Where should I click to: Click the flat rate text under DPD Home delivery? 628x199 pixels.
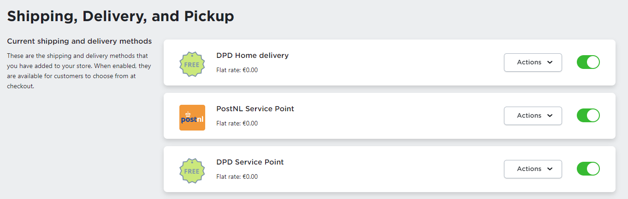pyautogui.click(x=237, y=70)
